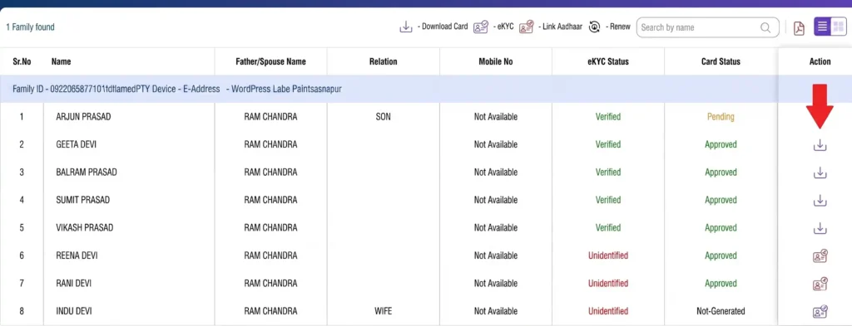Click the eKYC legend icon
The image size is (852, 326).
click(480, 27)
